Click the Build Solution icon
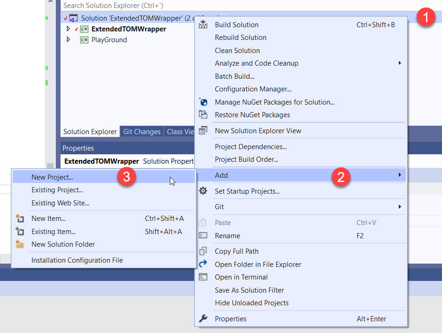Image resolution: width=442 pixels, height=333 pixels. [x=203, y=25]
